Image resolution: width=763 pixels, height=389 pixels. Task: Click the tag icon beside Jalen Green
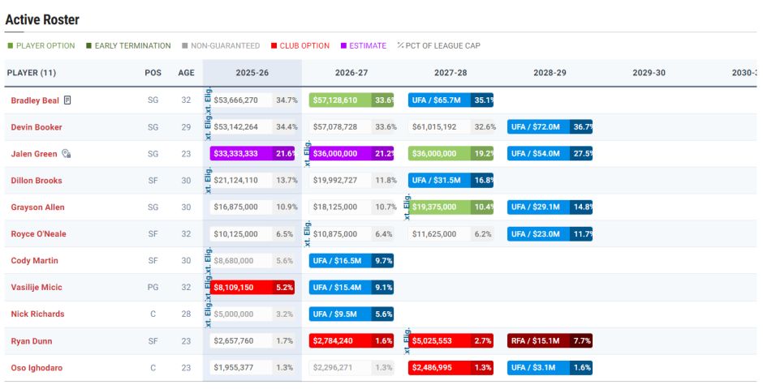pos(66,154)
